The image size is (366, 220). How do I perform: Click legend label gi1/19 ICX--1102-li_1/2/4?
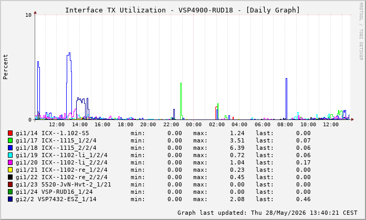pyautogui.click(x=61, y=155)
